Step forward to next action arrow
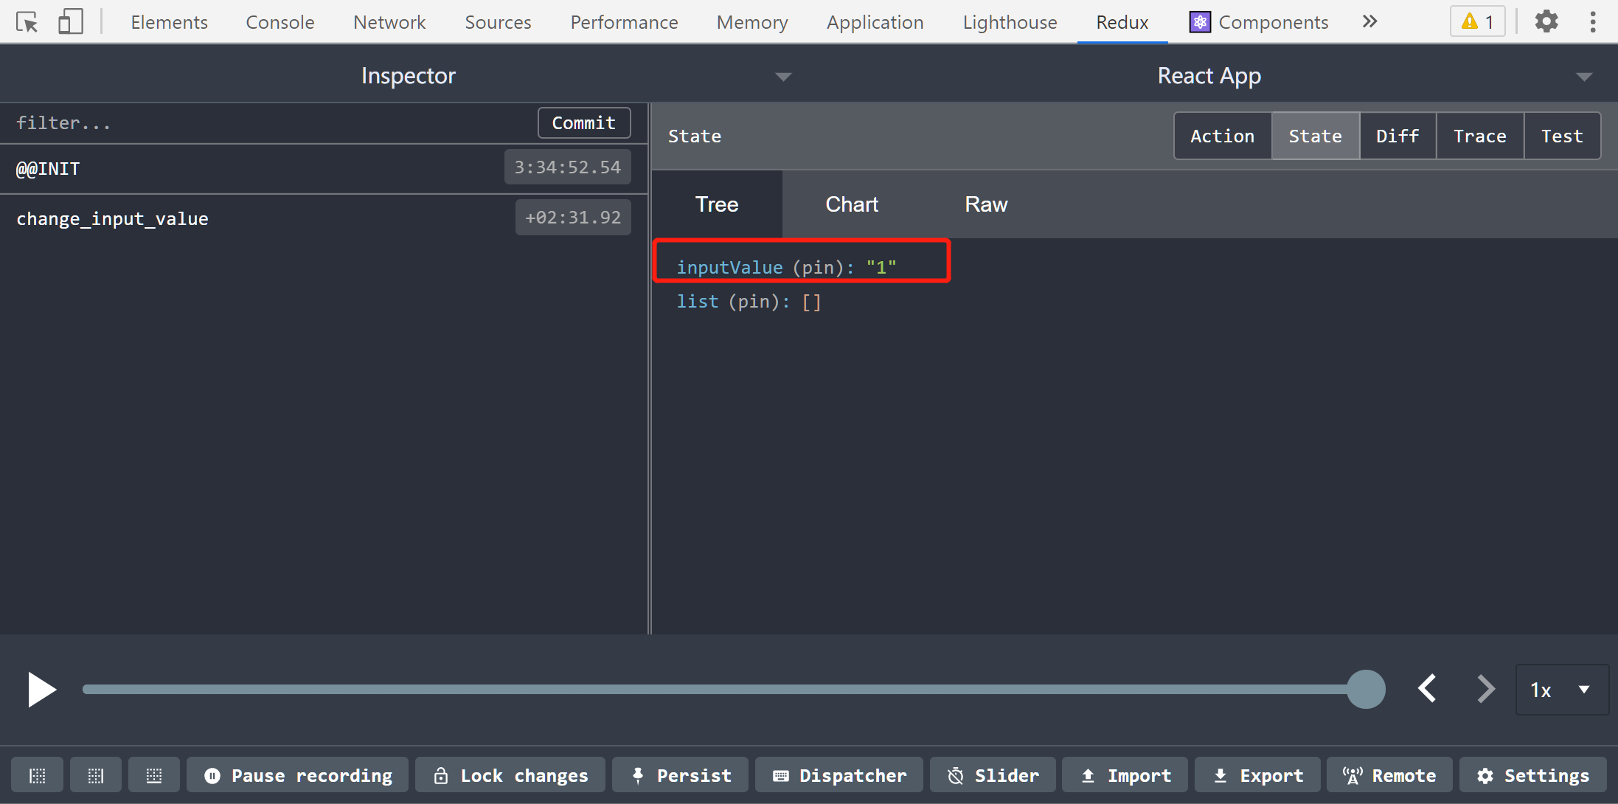The width and height of the screenshot is (1618, 804). (x=1485, y=689)
